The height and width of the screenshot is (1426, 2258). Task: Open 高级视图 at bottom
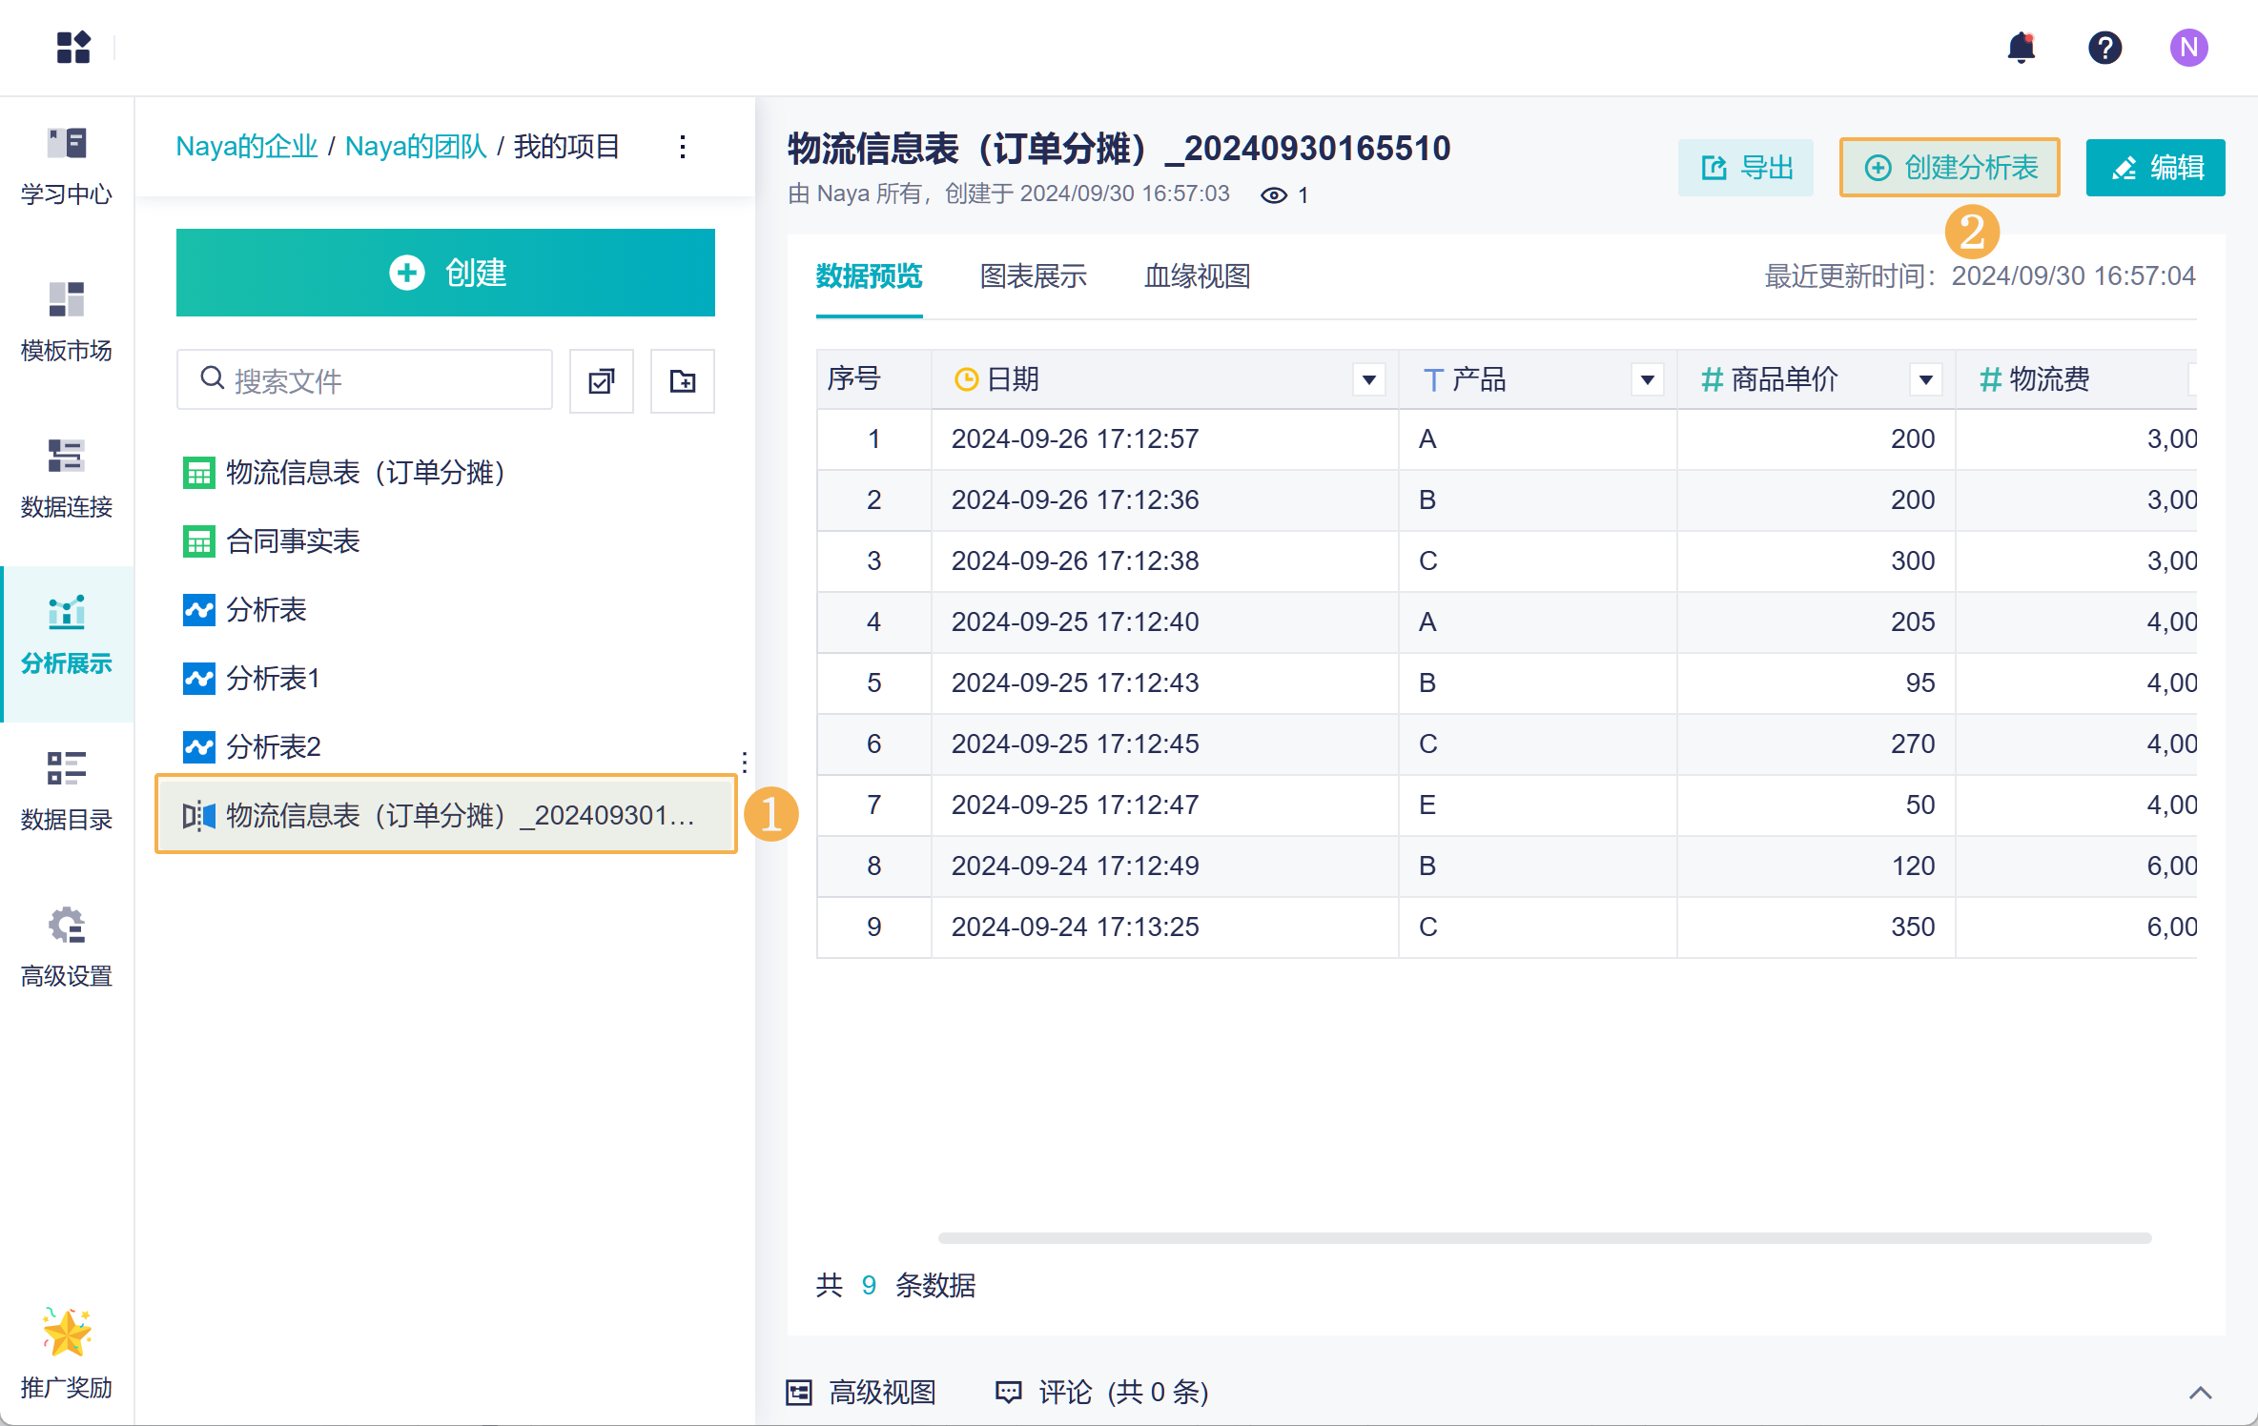(861, 1393)
